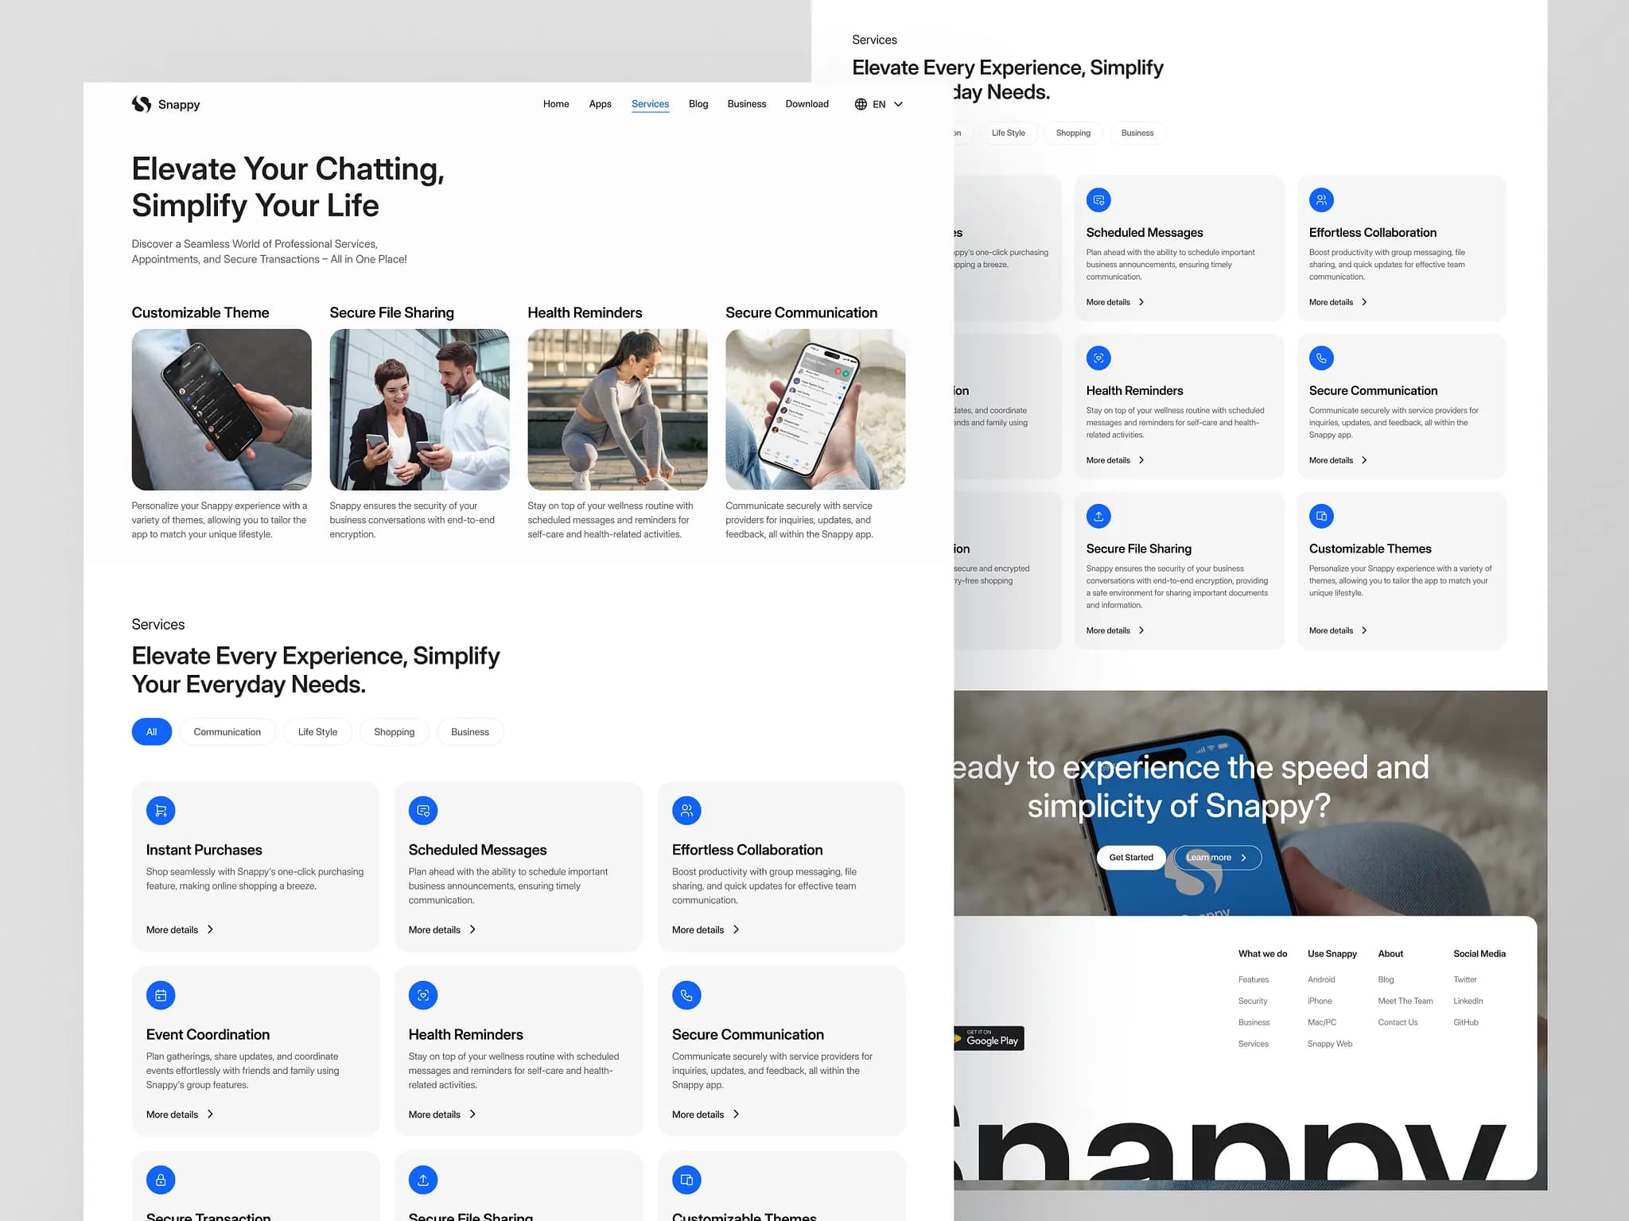Open More details under Scheduled Messages front window
This screenshot has height=1221, width=1629.
pos(442,929)
